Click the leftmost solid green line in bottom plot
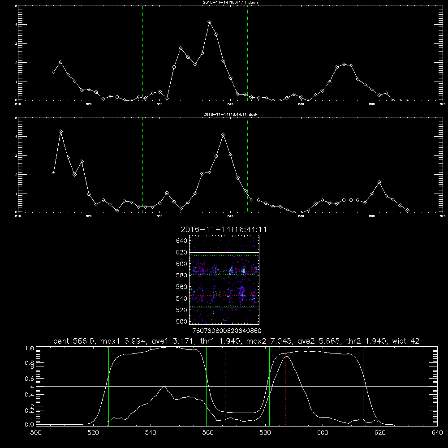This screenshot has height=448, width=448. [108, 386]
